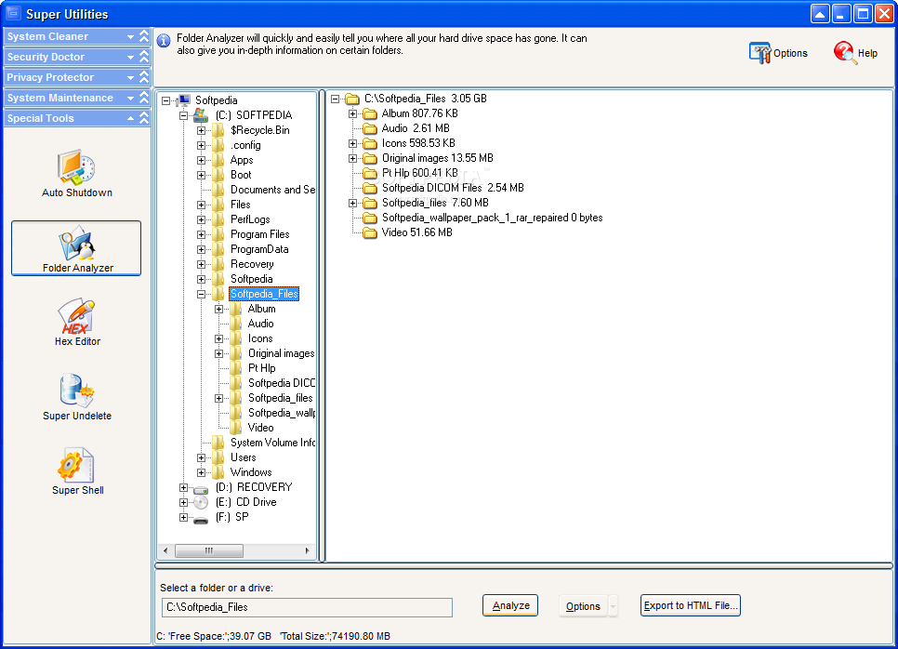Expand the Album node in left tree
Image resolution: width=898 pixels, height=649 pixels.
[218, 310]
